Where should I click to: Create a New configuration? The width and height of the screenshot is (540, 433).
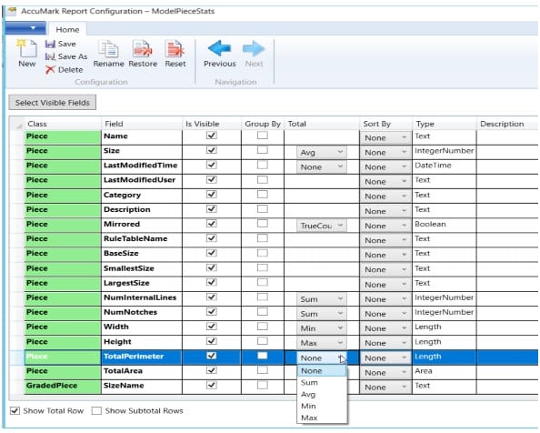coord(27,54)
